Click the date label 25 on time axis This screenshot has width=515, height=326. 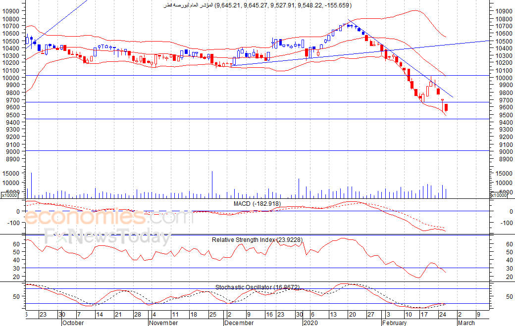[x=212, y=315]
